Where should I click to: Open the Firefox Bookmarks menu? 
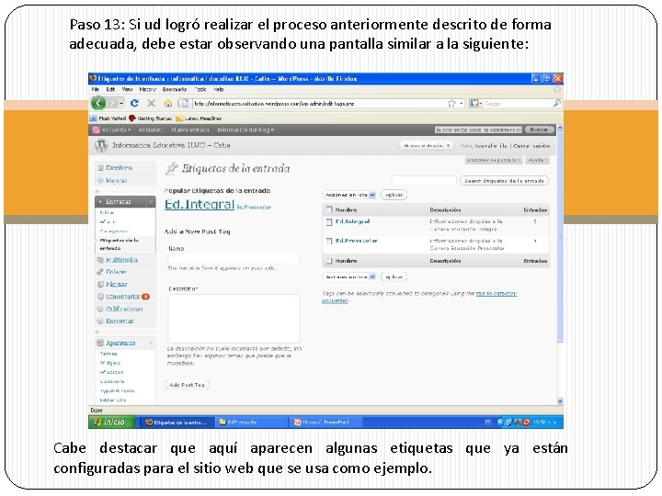pos(175,89)
